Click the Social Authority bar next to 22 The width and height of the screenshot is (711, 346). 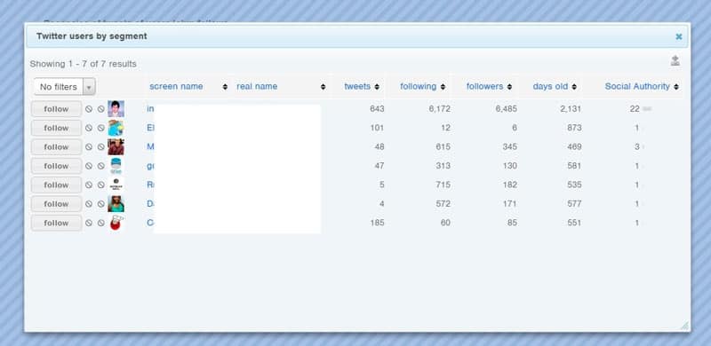click(647, 109)
